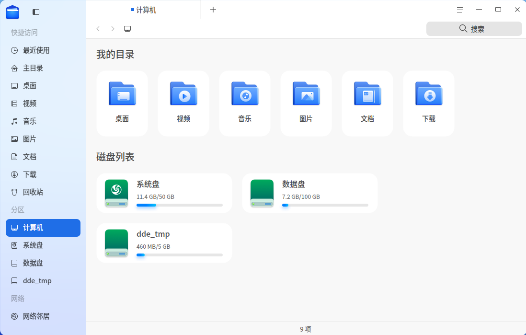This screenshot has width=526, height=335.
Task: Open 图片 in the sidebar
Action: [43, 139]
